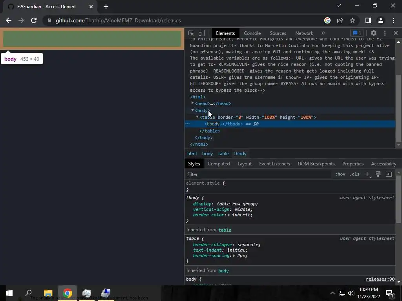Click the github.com address bar URL
Screen dimensions: 402x301
[118, 20]
